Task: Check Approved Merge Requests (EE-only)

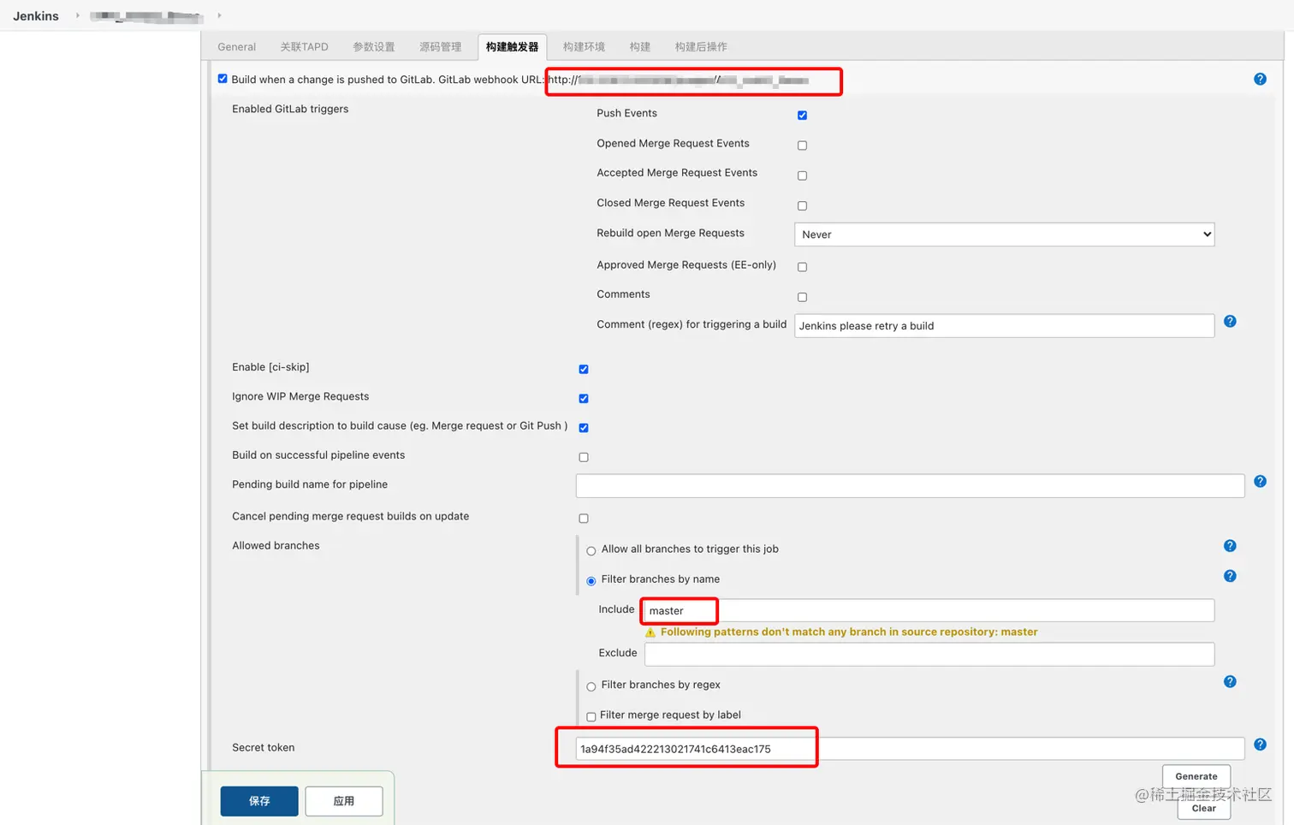Action: click(x=802, y=267)
